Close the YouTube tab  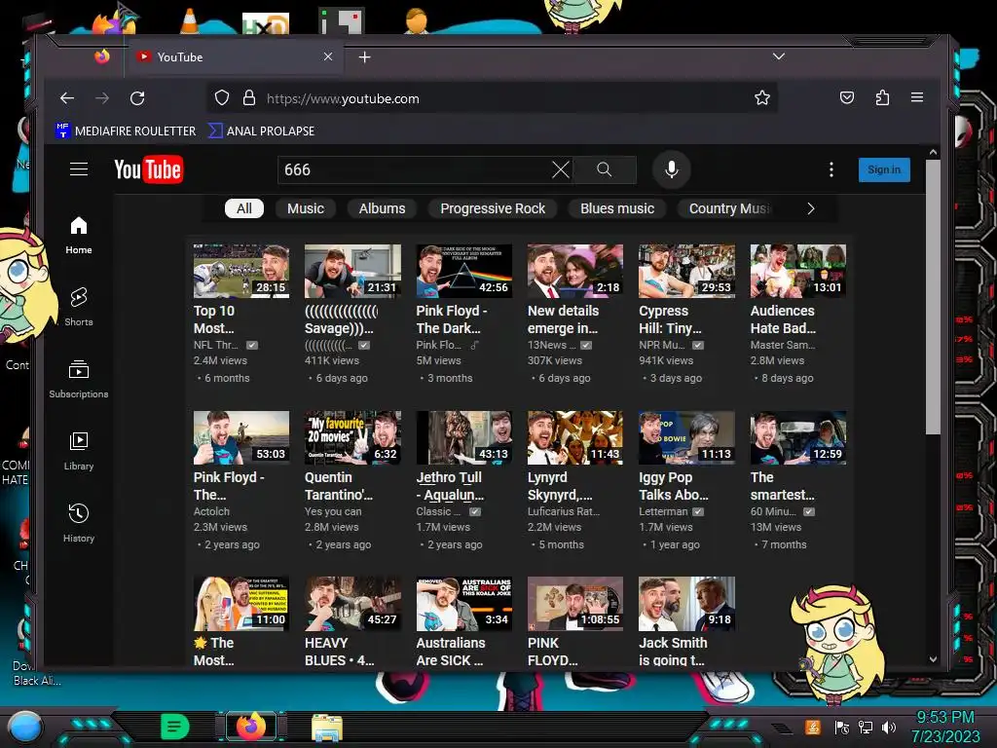(x=328, y=56)
